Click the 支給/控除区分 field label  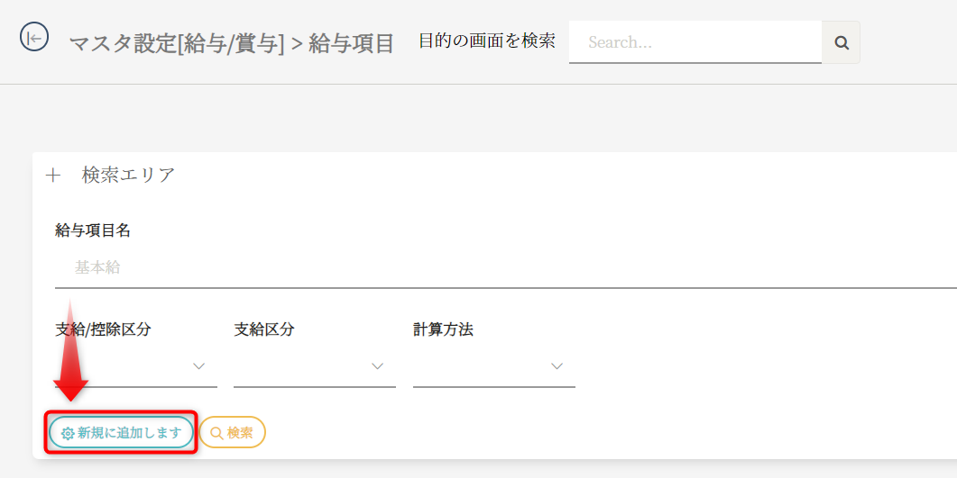103,329
